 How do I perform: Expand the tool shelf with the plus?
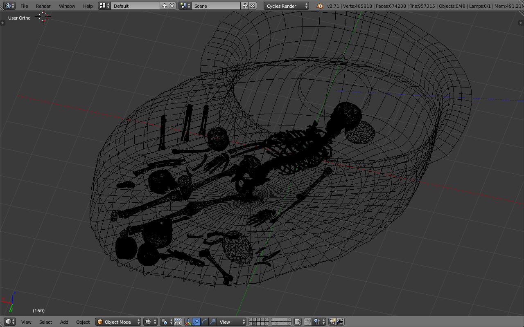2,23
